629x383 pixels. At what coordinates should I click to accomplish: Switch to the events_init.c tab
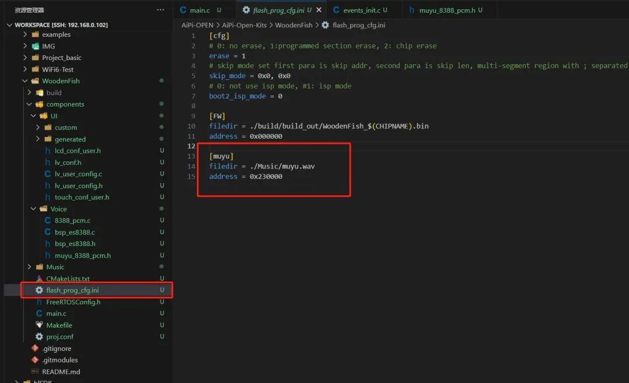tap(364, 10)
